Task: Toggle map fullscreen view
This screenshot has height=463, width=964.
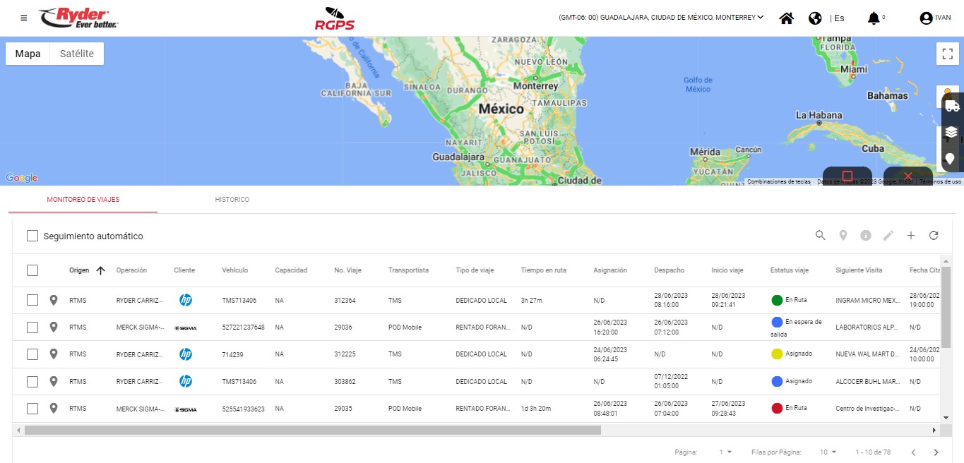Action: tap(947, 54)
